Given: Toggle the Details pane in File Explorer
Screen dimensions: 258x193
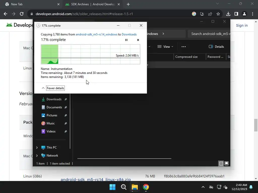Looking at the screenshot, I should (216, 46).
